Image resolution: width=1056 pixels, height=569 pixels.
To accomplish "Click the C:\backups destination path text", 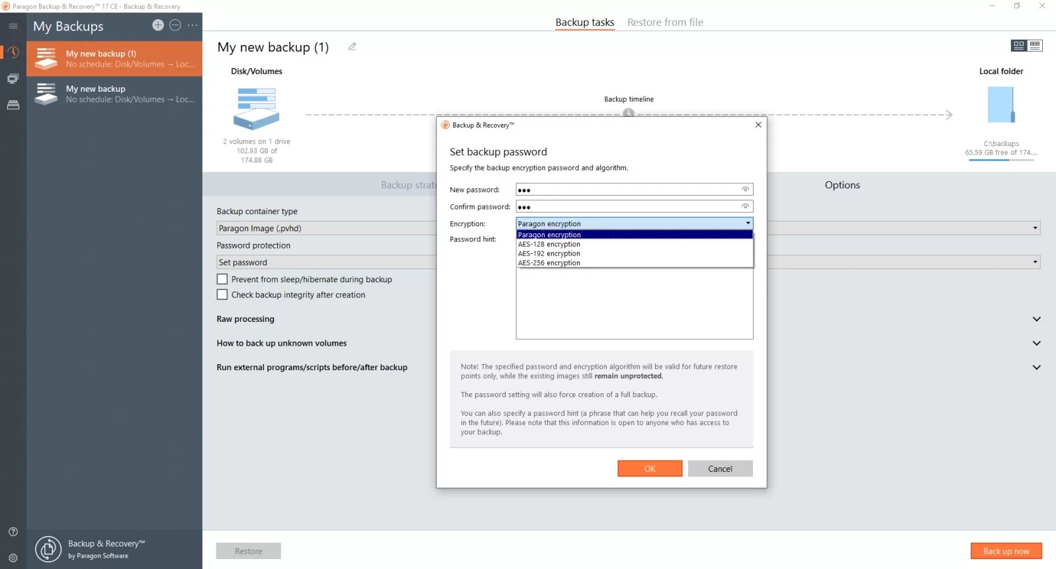I will click(1001, 143).
